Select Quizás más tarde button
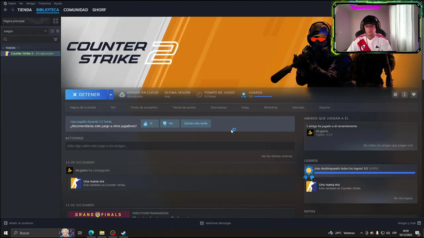 (196, 123)
